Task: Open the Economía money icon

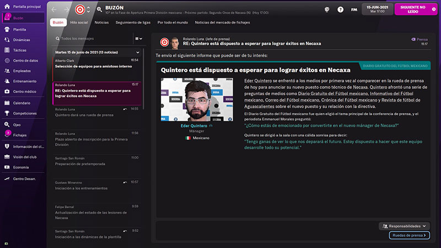Action: (7, 168)
